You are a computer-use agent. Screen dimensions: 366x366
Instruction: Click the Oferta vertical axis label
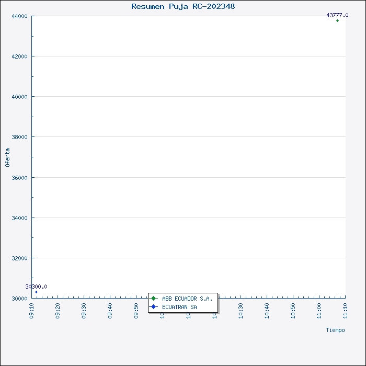tap(7, 157)
